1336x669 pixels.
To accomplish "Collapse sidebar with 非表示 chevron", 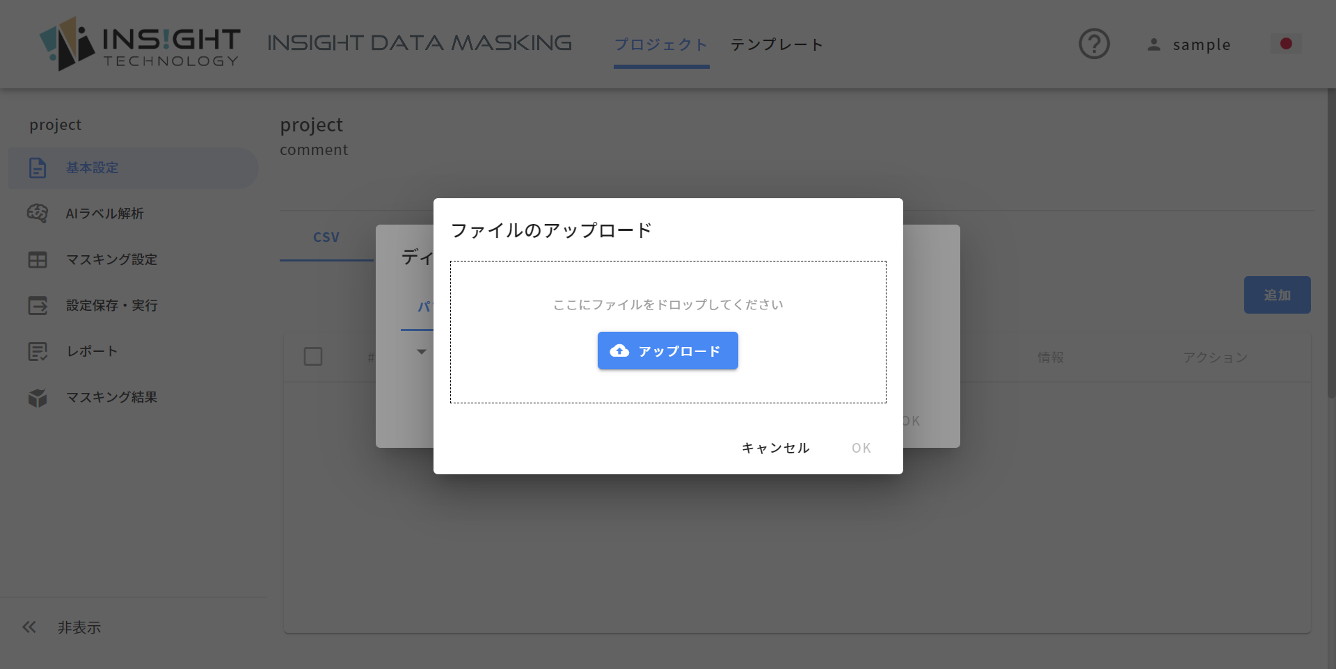I will pyautogui.click(x=29, y=627).
